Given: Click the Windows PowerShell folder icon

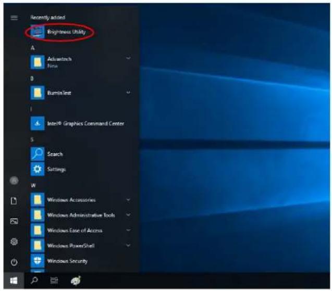Looking at the screenshot, I should (x=38, y=246).
